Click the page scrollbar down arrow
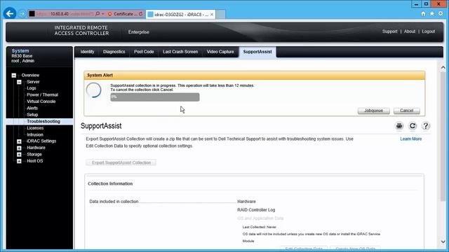 coord(443,241)
